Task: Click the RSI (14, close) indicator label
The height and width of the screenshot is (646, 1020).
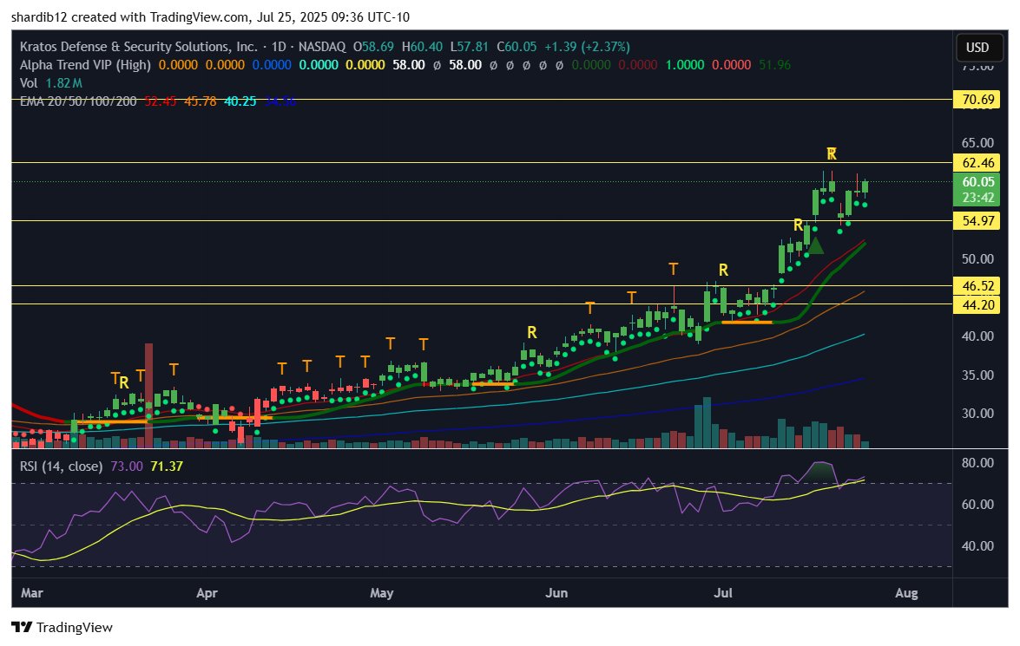Action: [x=61, y=466]
